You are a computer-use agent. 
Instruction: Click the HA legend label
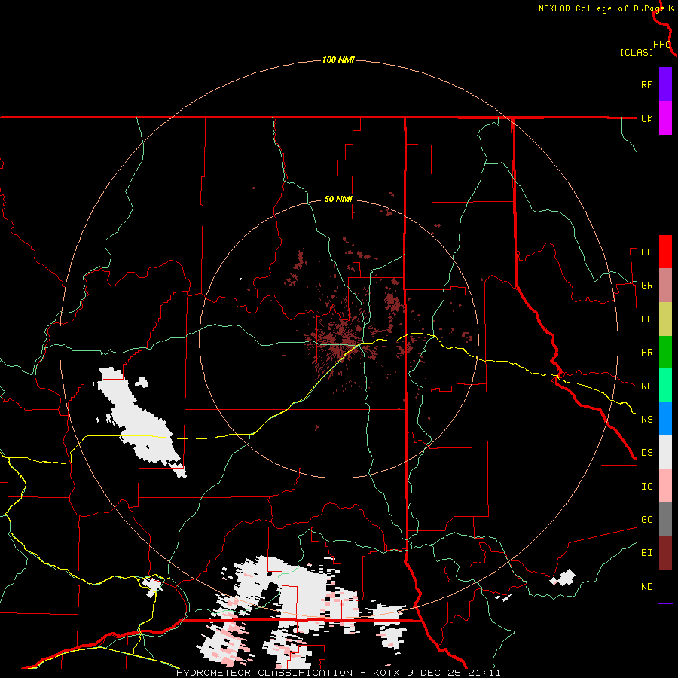click(x=646, y=252)
